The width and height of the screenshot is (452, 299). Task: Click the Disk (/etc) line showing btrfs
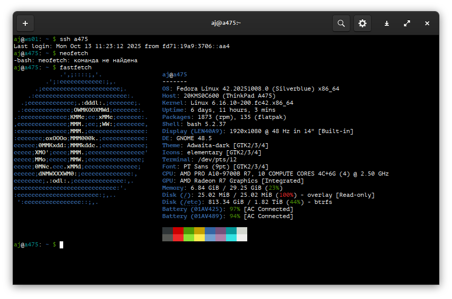point(247,202)
